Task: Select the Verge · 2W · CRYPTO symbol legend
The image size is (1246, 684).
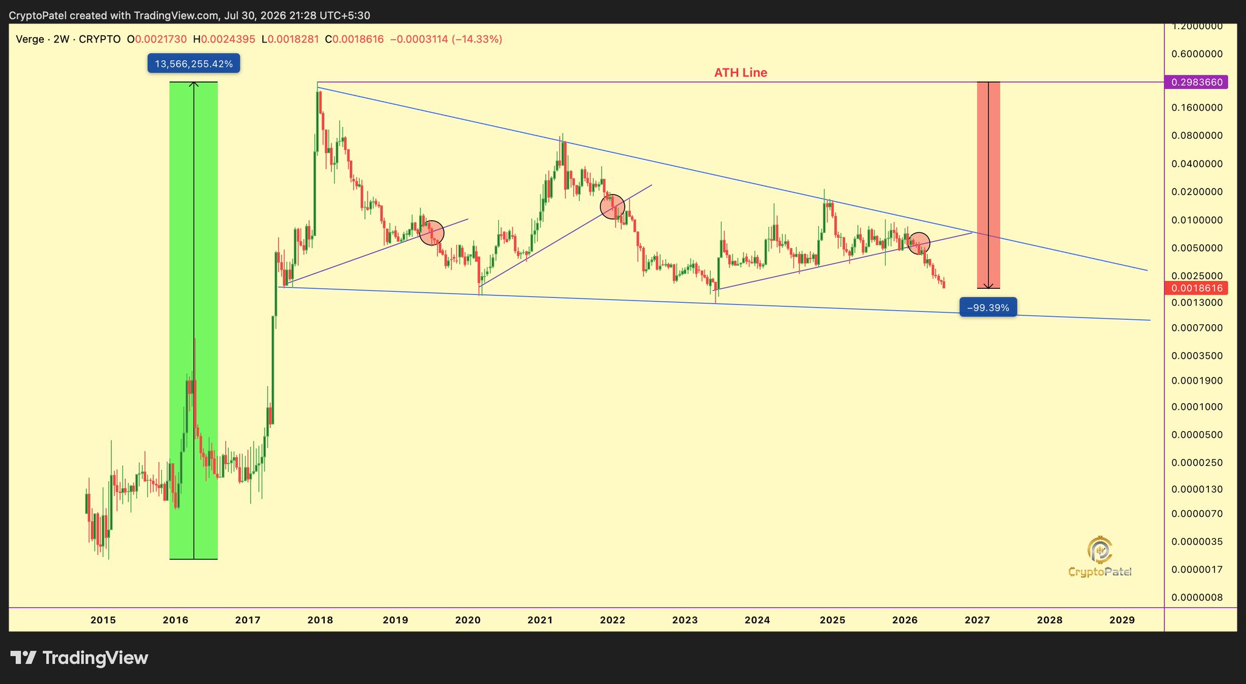Action: 68,40
